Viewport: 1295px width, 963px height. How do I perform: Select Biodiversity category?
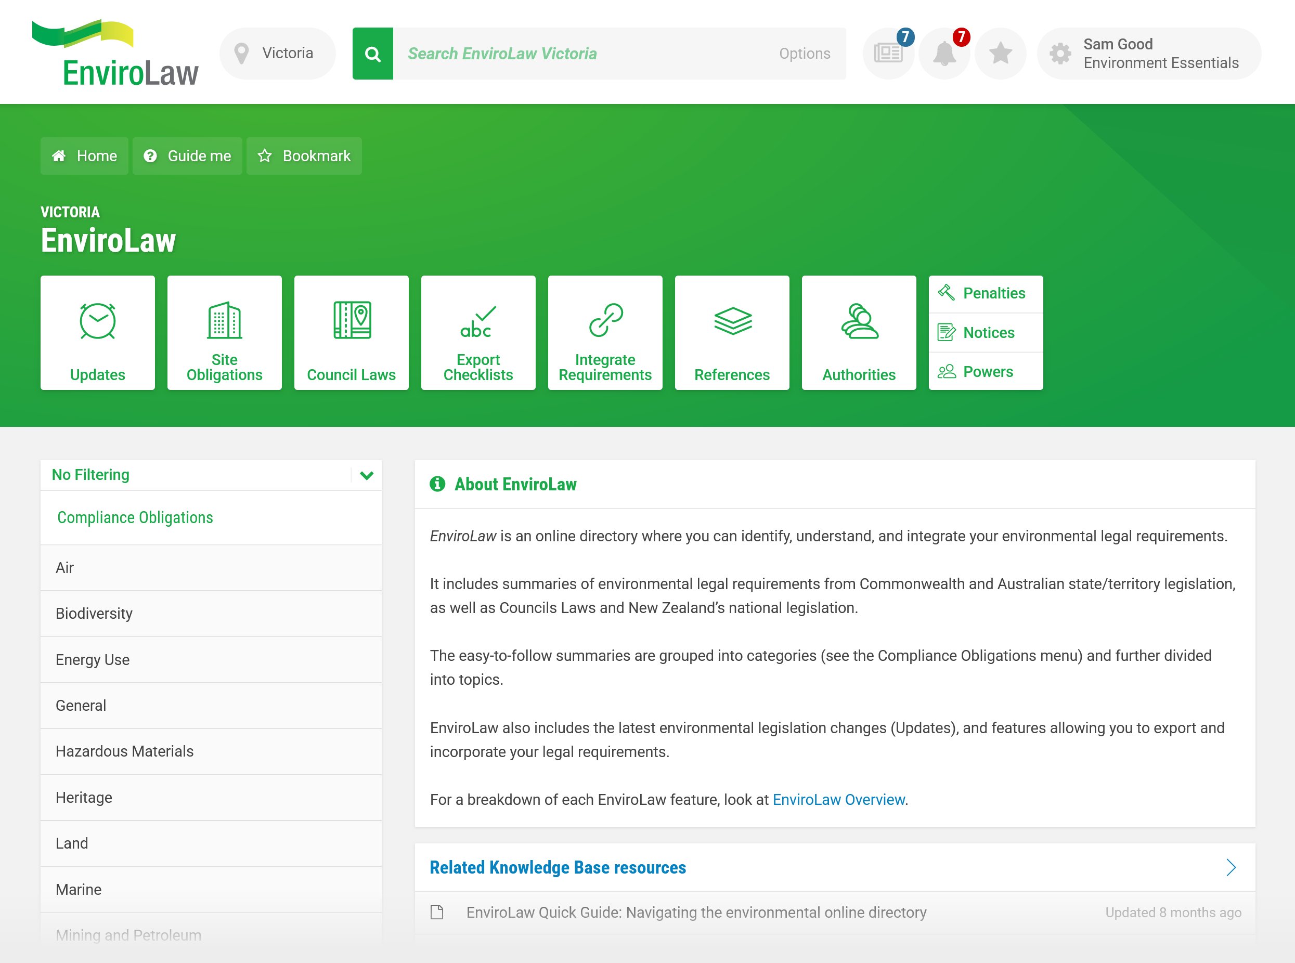coord(211,614)
